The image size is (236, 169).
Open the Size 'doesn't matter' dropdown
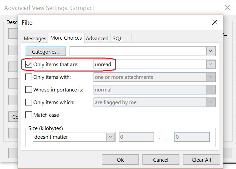click(110, 137)
